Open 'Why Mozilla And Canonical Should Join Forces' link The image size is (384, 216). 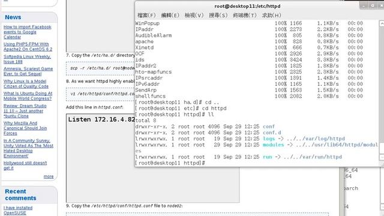coord(25,128)
